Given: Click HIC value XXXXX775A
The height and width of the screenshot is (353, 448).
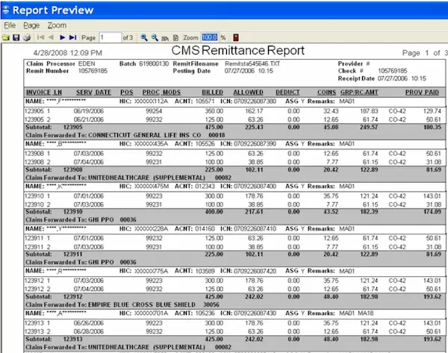Looking at the screenshot, I should [x=151, y=271].
